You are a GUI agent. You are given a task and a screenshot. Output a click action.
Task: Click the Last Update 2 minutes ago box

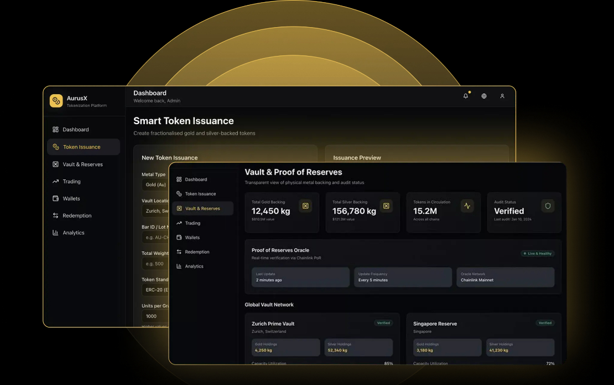pyautogui.click(x=300, y=277)
